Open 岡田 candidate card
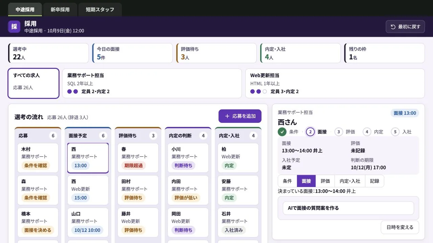 point(188,223)
